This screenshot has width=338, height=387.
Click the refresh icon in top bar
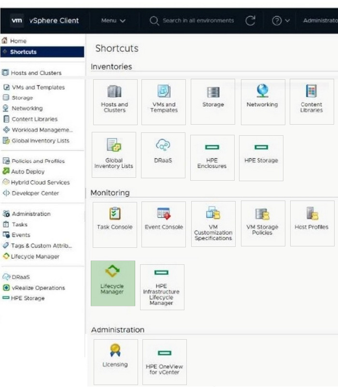[250, 21]
